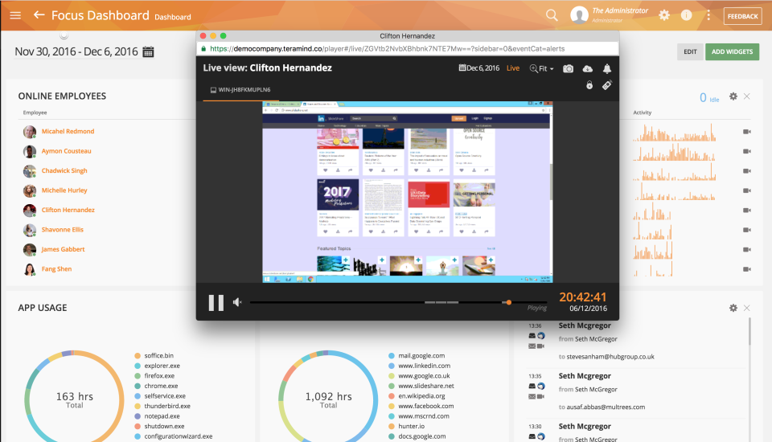Expand the Fit zoom dropdown
The width and height of the screenshot is (772, 442).
(x=541, y=69)
